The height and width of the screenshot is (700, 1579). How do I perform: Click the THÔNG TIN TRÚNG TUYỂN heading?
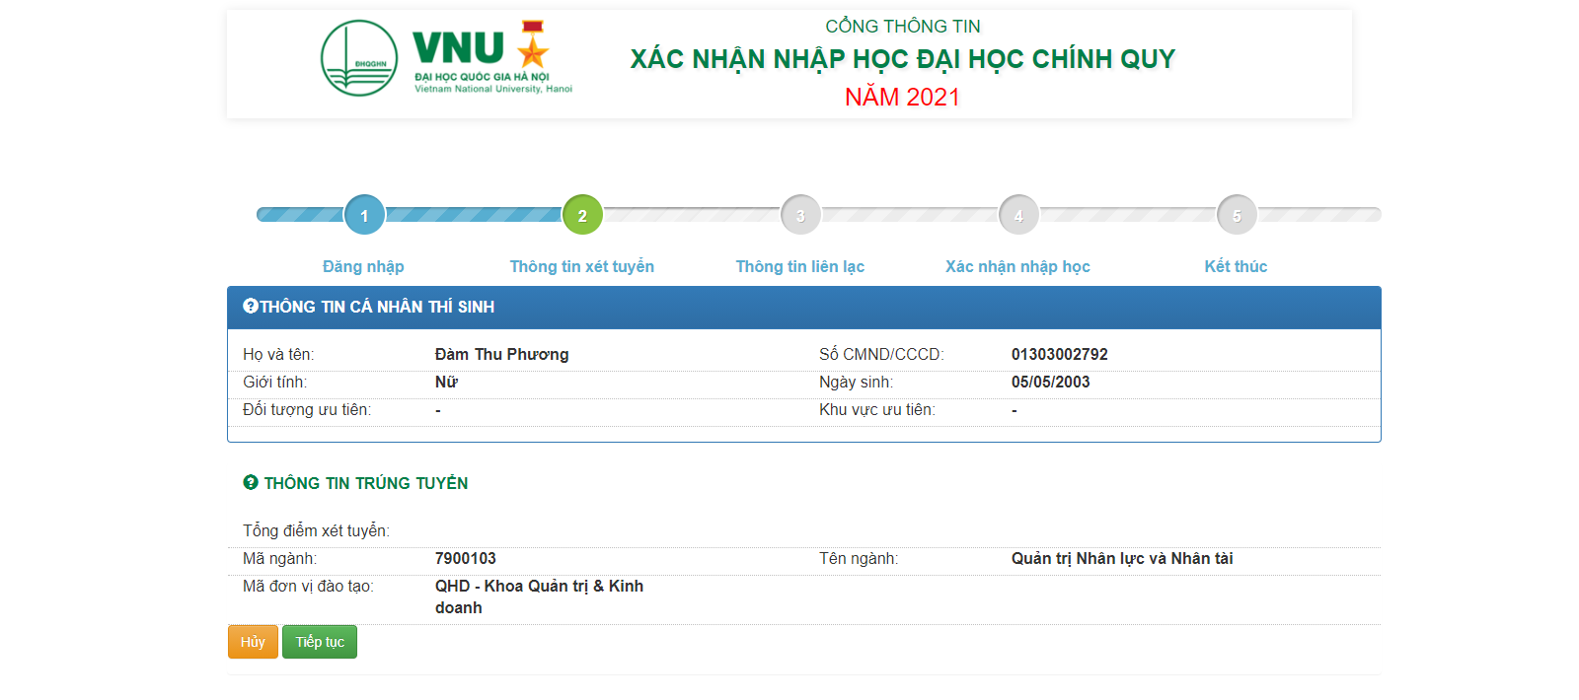[x=366, y=483]
